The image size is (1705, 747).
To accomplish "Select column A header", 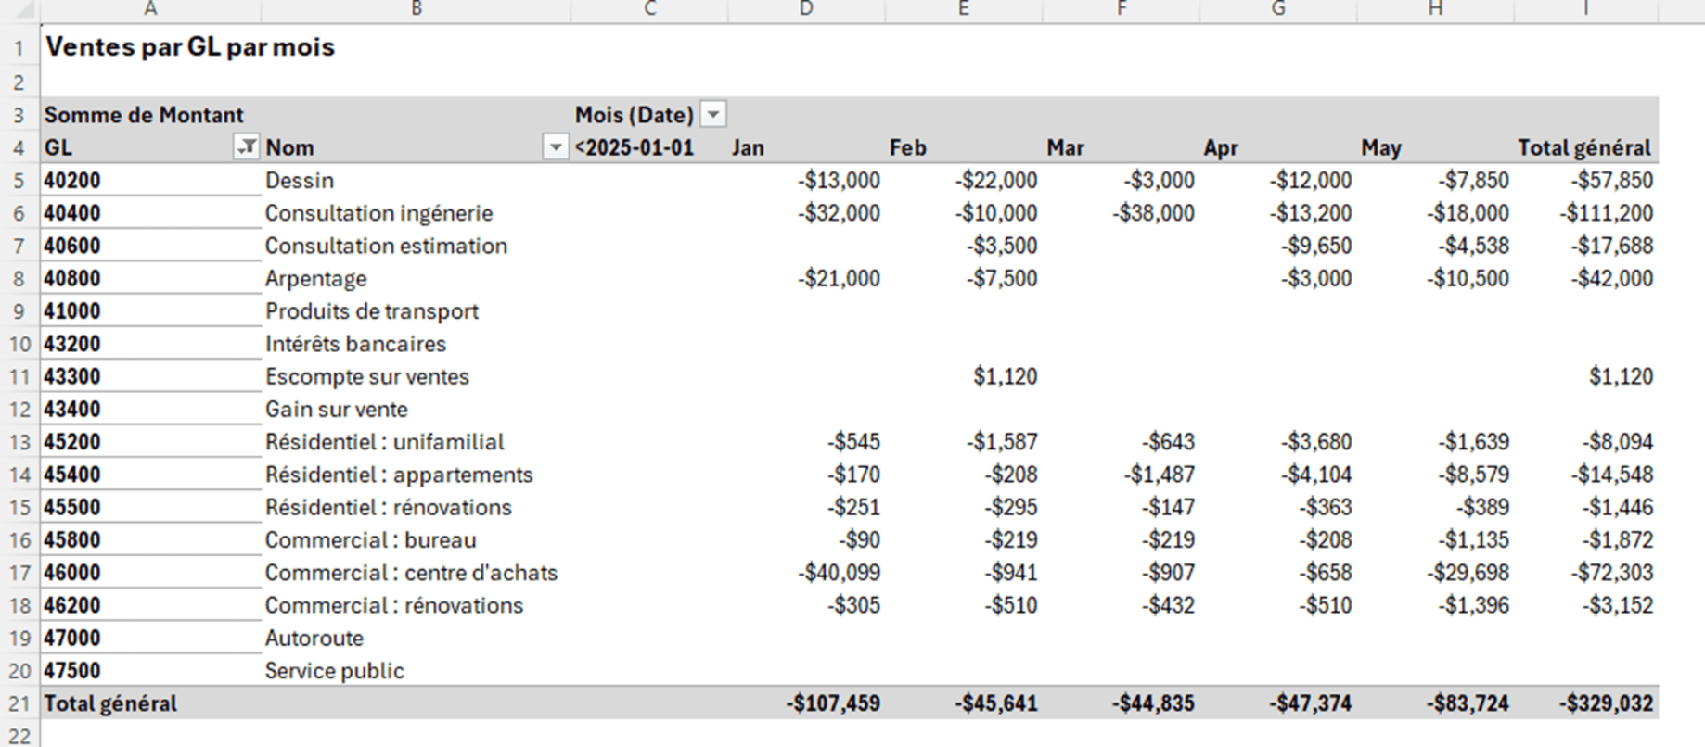I will click(150, 9).
